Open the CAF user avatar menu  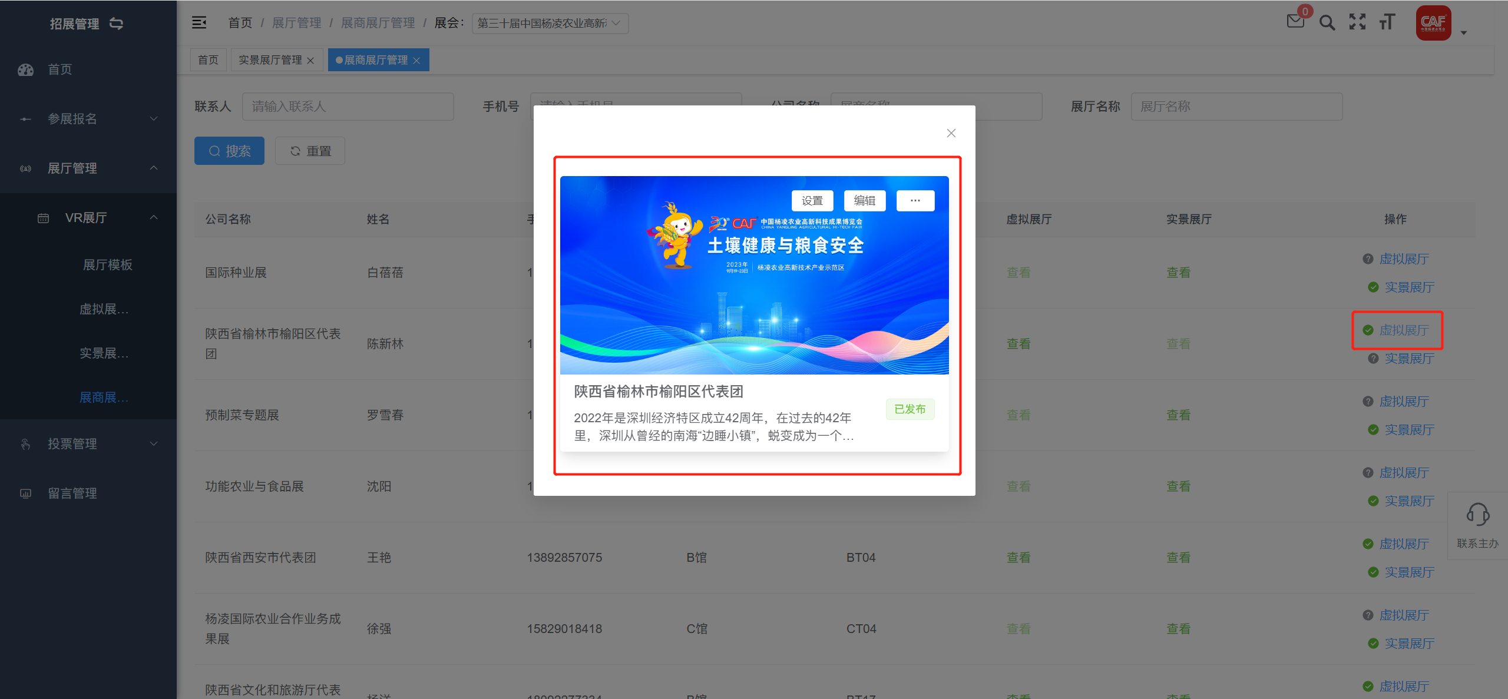point(1433,23)
